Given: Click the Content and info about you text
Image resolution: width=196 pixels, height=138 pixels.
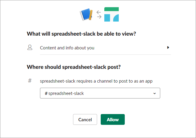Looking at the screenshot, I should (67, 48).
